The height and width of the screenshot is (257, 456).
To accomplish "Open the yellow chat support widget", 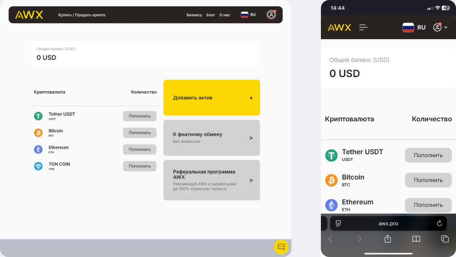I will [x=281, y=247].
